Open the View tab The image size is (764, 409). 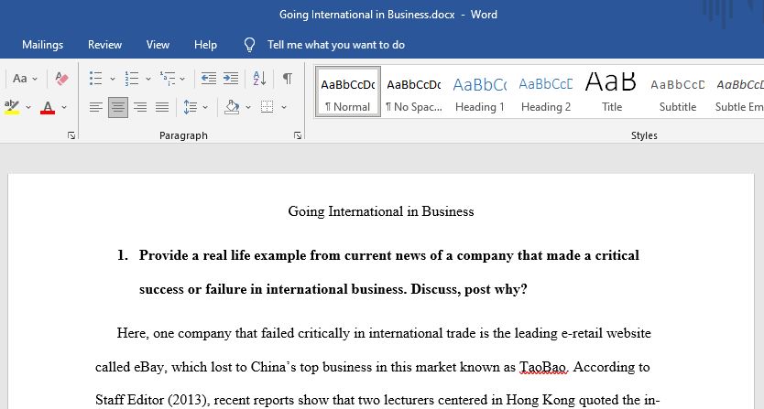pos(158,45)
